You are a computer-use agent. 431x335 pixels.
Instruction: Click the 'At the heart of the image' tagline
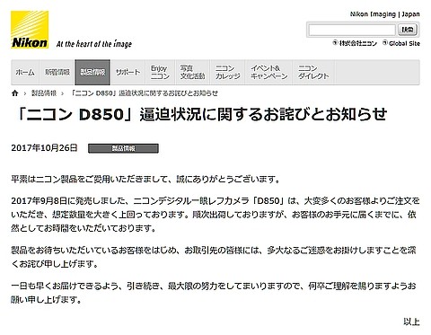94,44
